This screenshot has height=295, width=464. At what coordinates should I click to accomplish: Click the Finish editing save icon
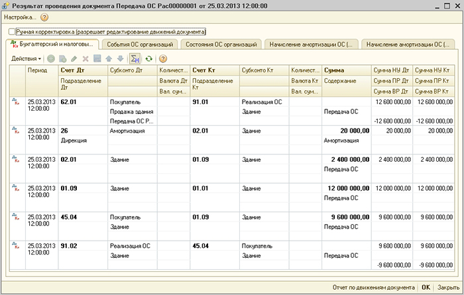tap(97, 59)
